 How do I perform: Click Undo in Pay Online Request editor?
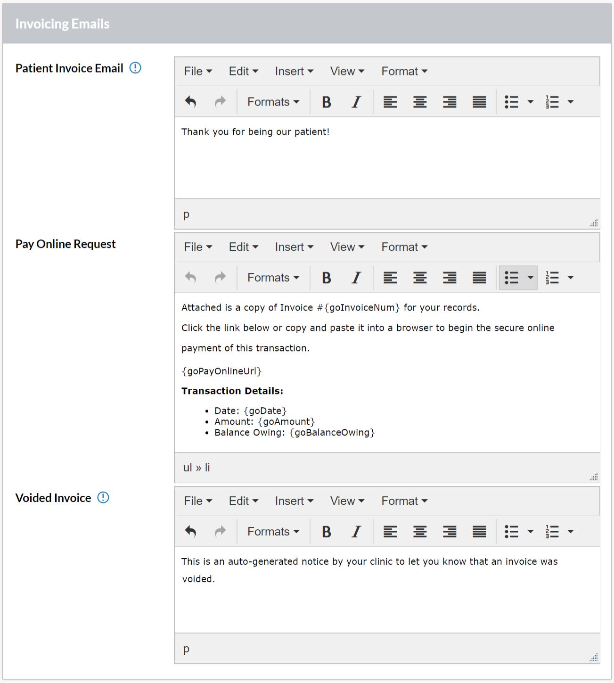(190, 278)
